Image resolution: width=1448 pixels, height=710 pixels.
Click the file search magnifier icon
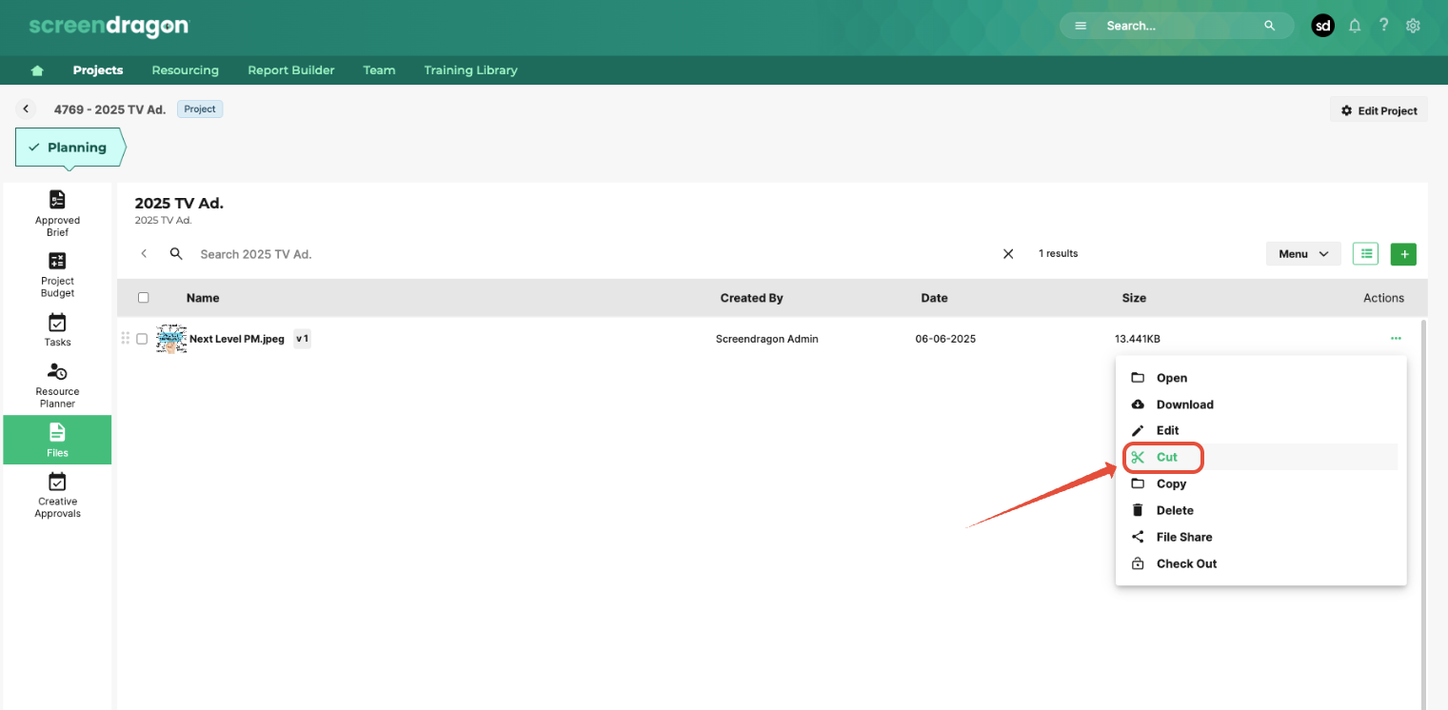[176, 254]
